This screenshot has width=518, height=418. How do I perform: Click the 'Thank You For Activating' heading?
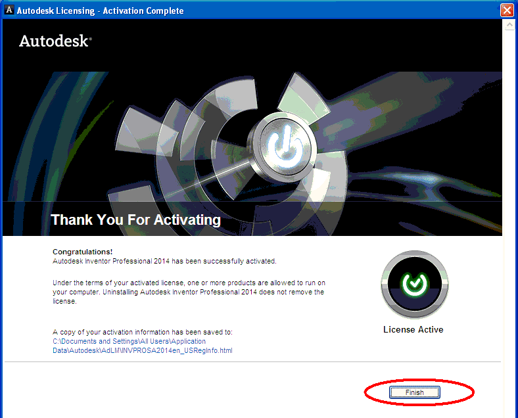(x=135, y=220)
